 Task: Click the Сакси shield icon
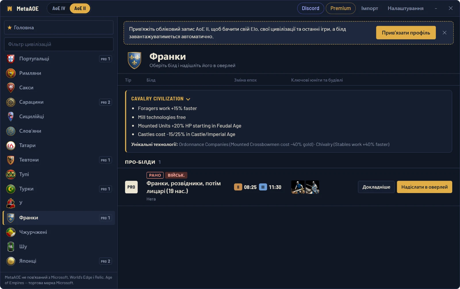point(11,88)
